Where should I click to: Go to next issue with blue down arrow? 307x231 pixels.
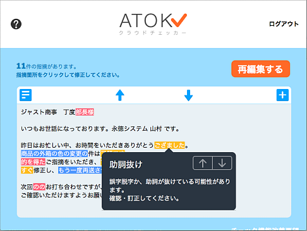[188, 95]
